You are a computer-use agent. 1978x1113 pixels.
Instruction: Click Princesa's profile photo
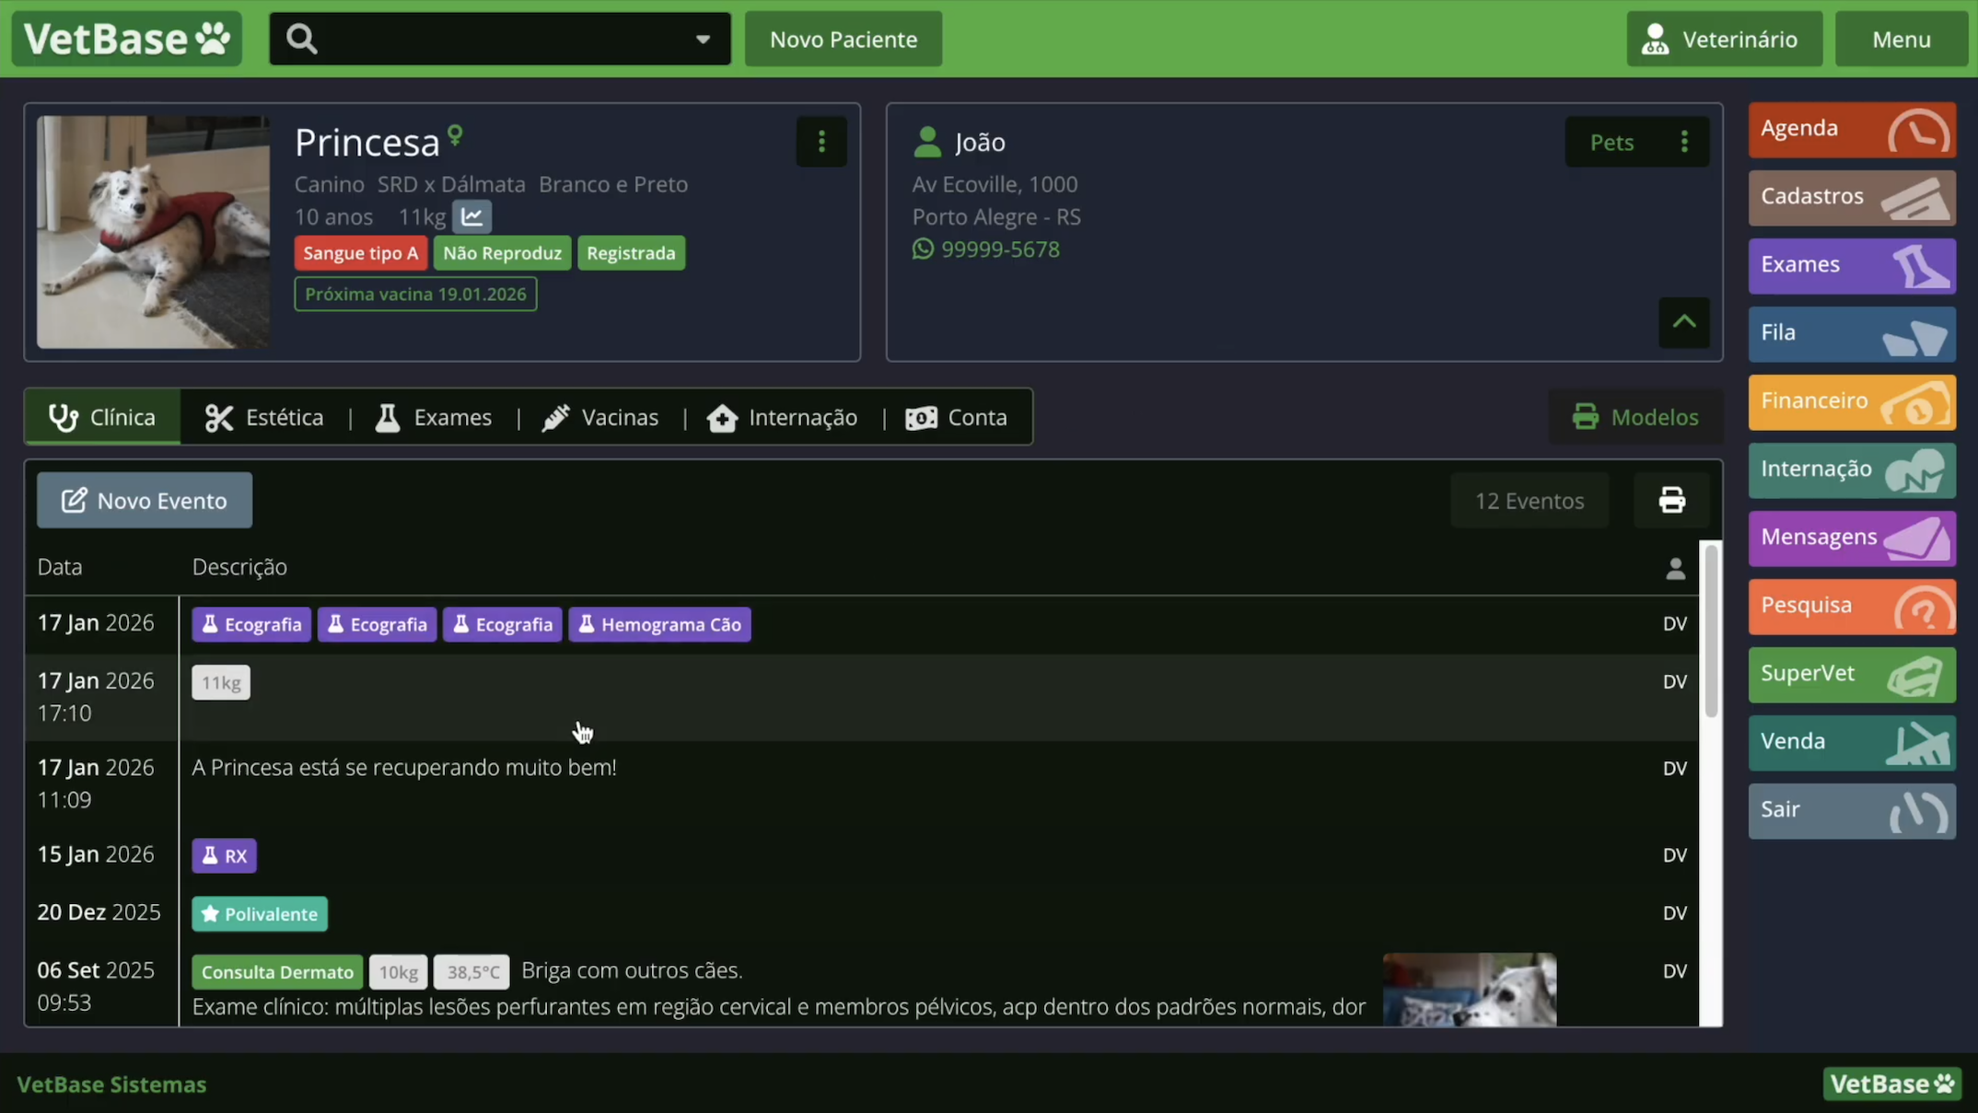pos(153,232)
